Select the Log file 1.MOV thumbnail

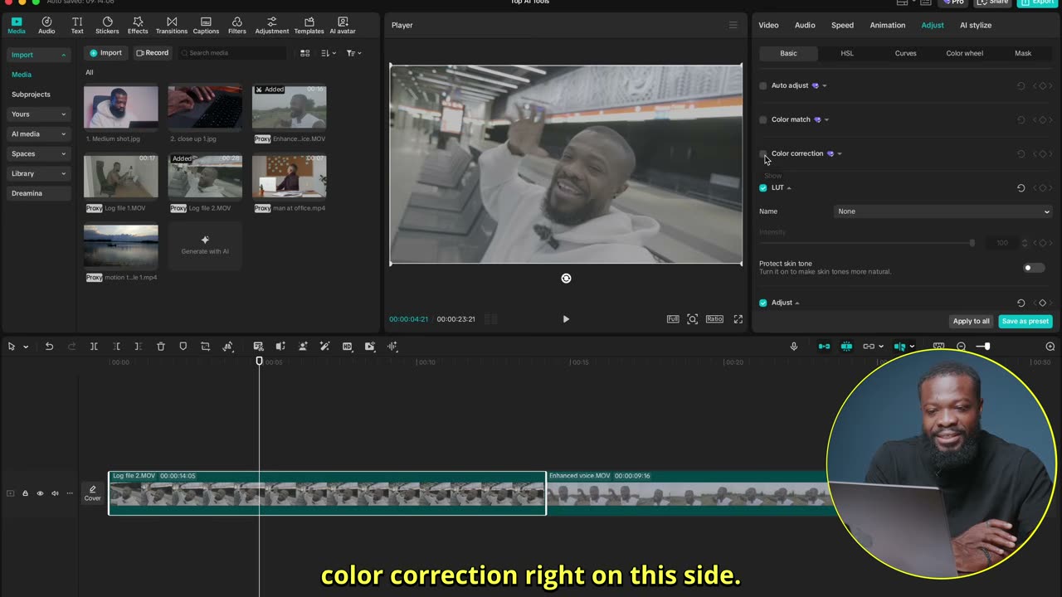tap(120, 177)
